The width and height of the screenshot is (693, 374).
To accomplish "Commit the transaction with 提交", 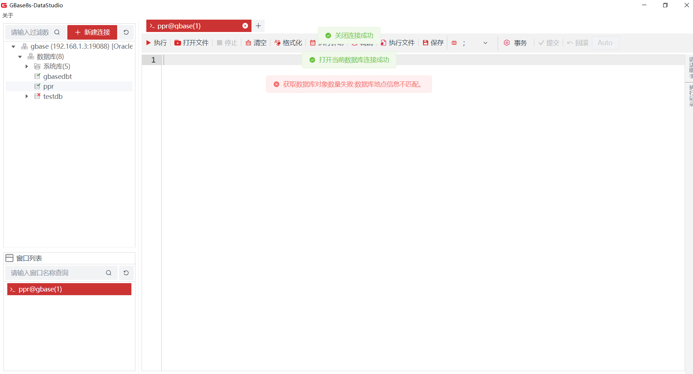I will pos(549,43).
